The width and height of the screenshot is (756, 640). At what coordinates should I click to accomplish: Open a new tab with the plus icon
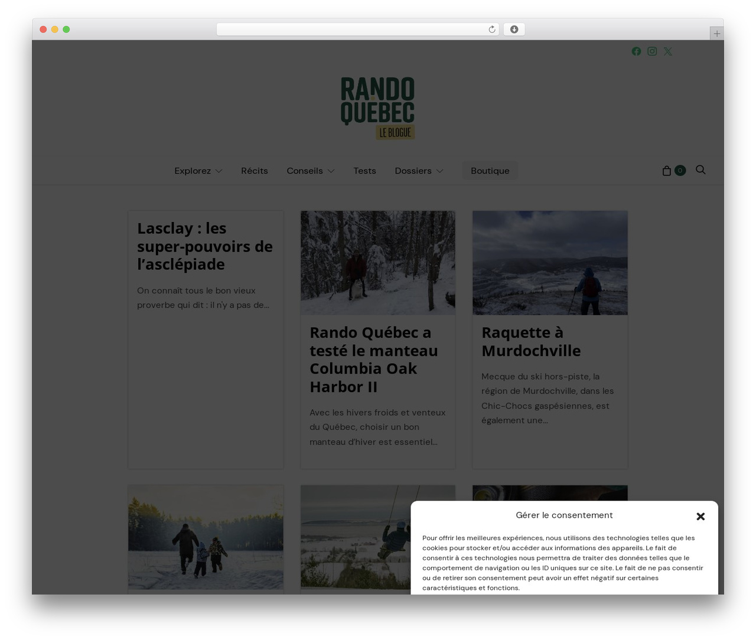pyautogui.click(x=717, y=34)
